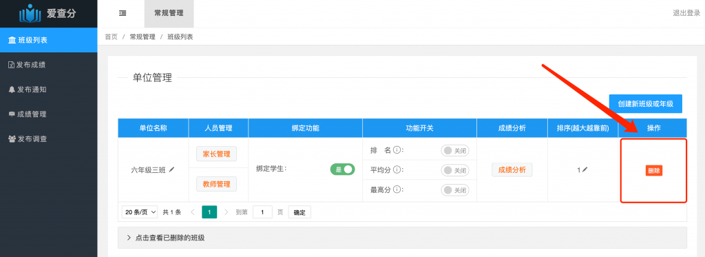
Task: Click the 到第 page number input field
Action: (262, 212)
